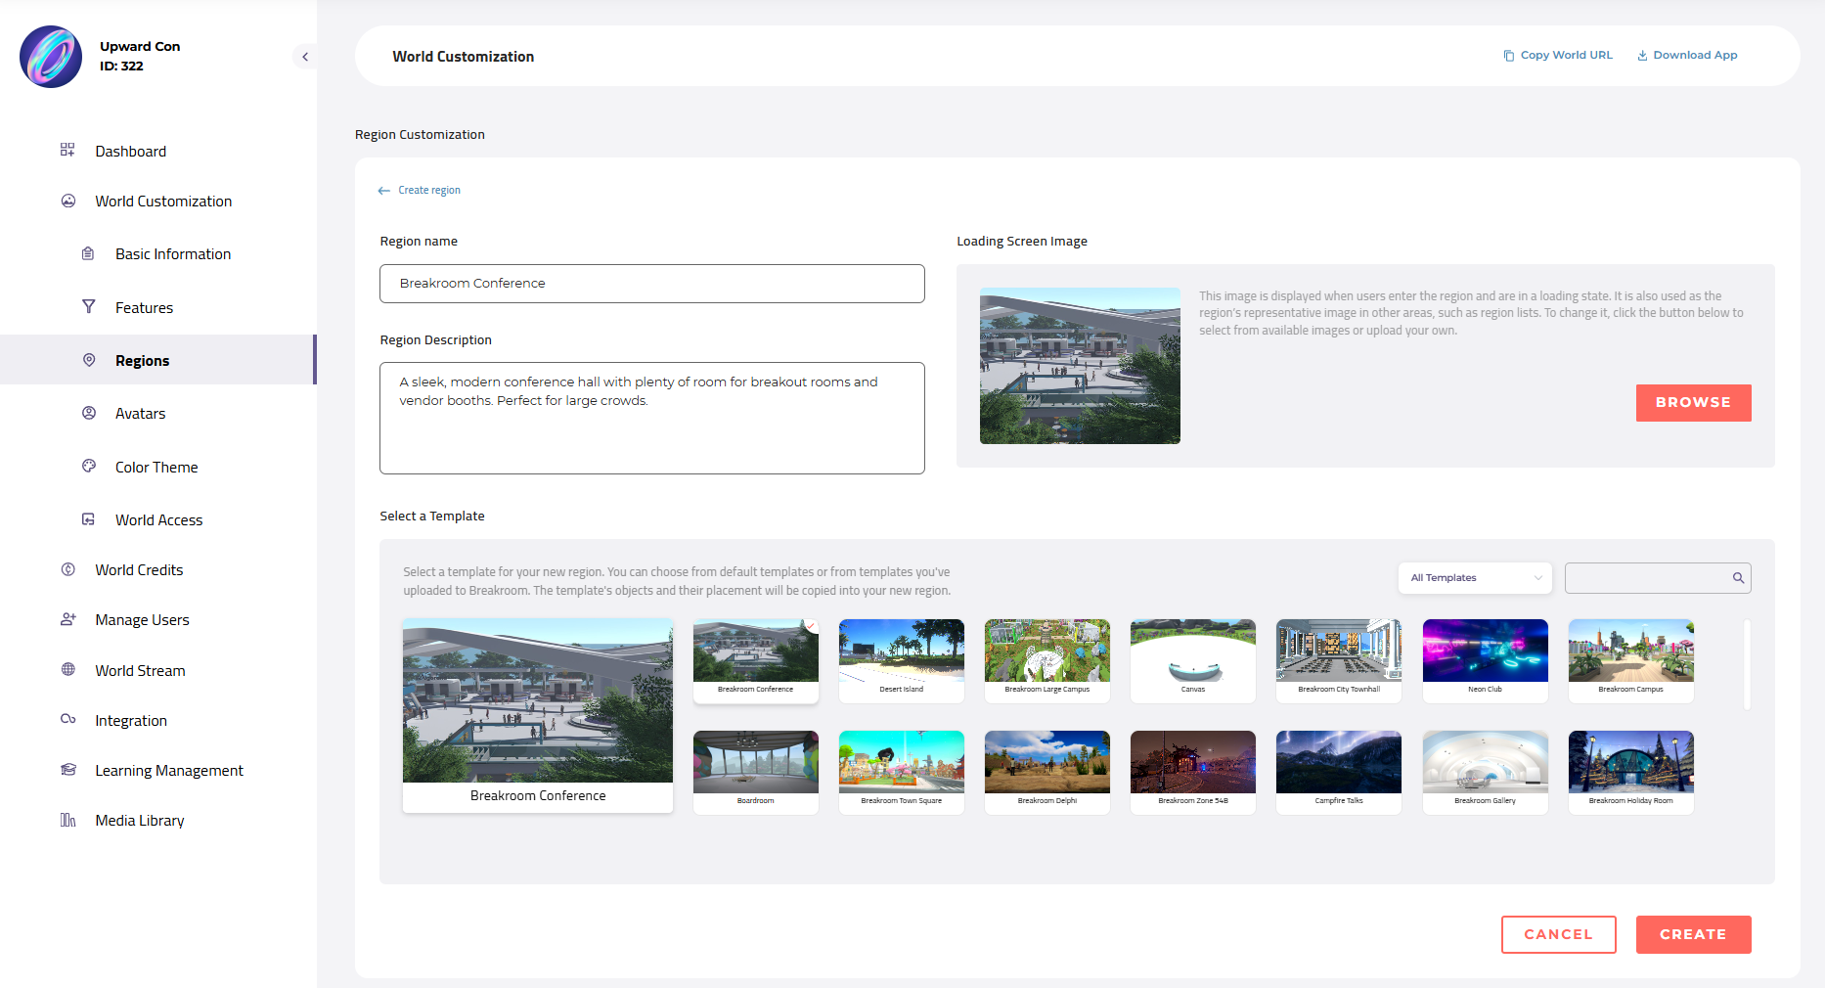Image resolution: width=1825 pixels, height=988 pixels.
Task: Click the template search field
Action: [x=1658, y=578]
